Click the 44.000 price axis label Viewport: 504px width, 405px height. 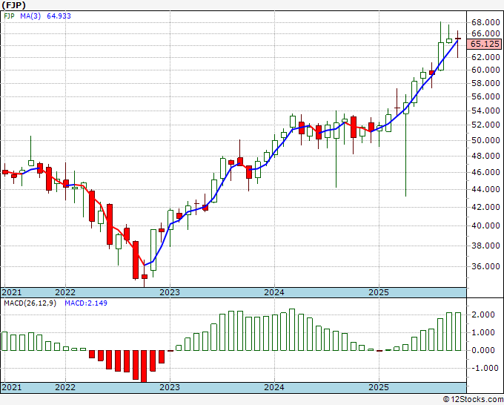tap(485, 189)
